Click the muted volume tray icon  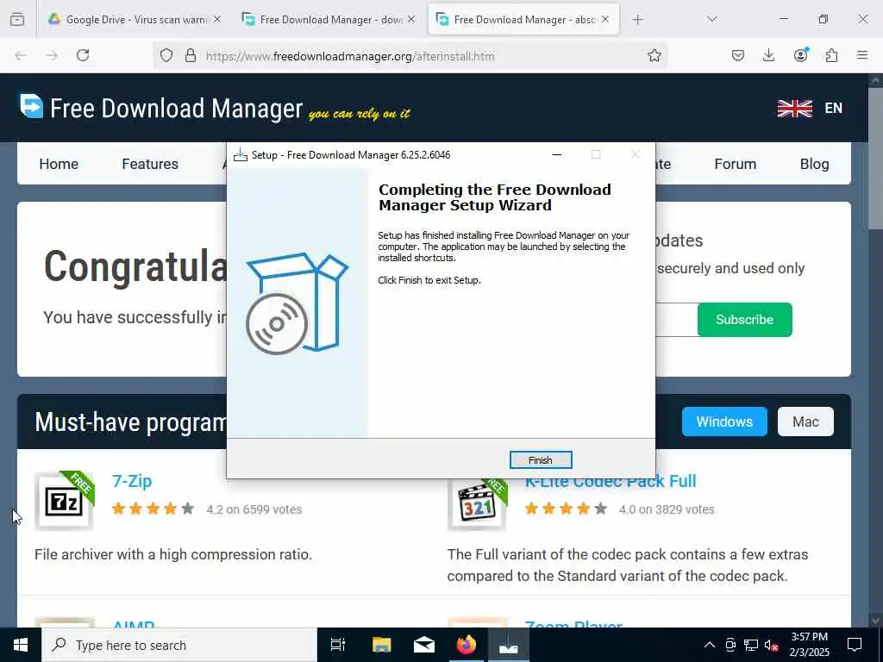(x=772, y=645)
